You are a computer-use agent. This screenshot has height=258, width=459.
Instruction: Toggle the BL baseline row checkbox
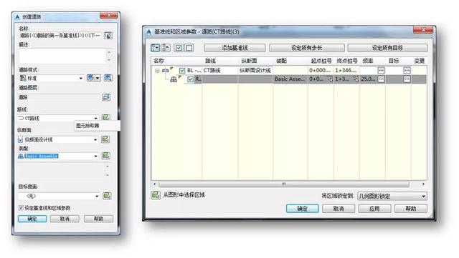(x=182, y=70)
